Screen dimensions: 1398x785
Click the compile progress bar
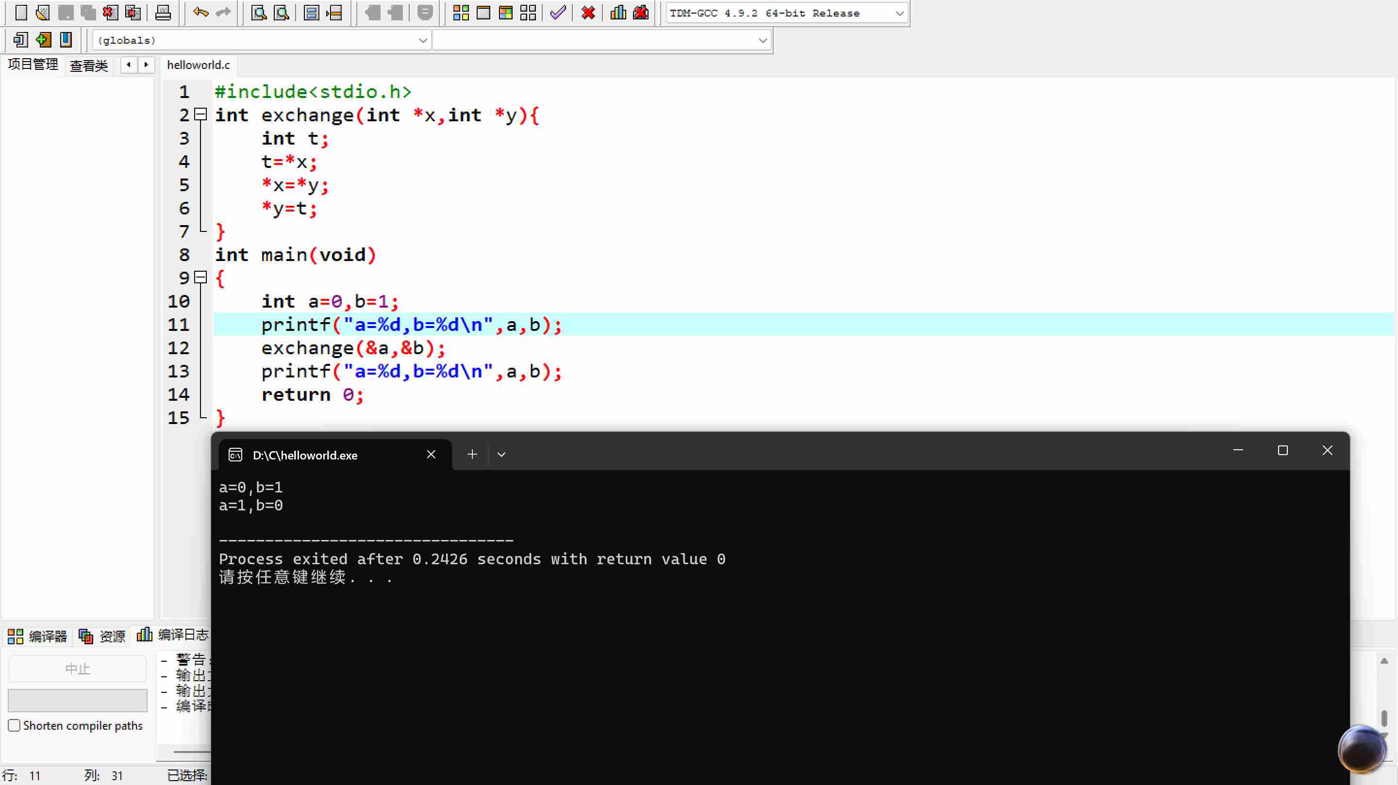[x=78, y=701]
